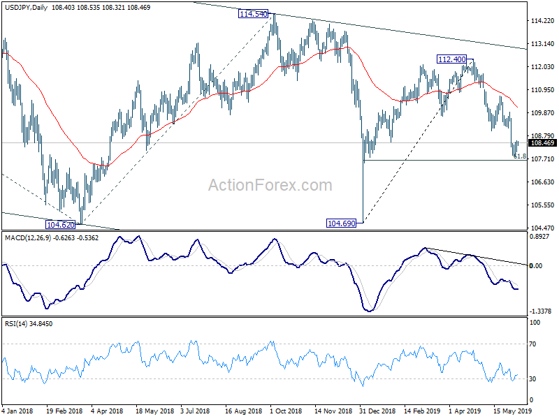Click the RSI 30 level label
559x419 pixels.
pos(532,378)
